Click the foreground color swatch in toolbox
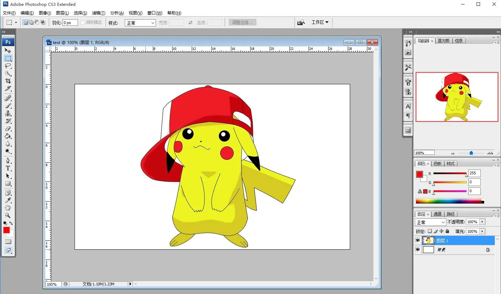This screenshot has height=294, width=501. click(6, 230)
